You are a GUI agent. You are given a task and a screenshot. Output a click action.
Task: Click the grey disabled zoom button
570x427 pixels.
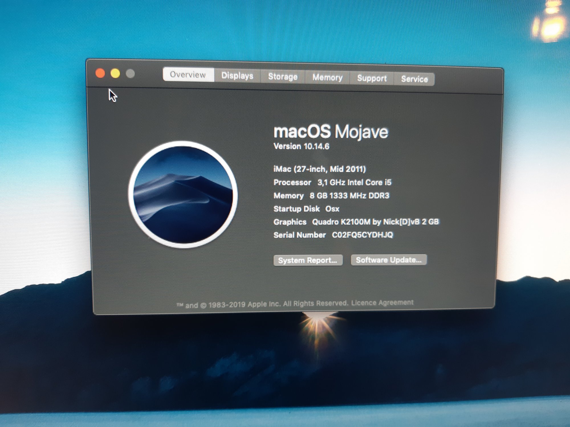pyautogui.click(x=130, y=74)
